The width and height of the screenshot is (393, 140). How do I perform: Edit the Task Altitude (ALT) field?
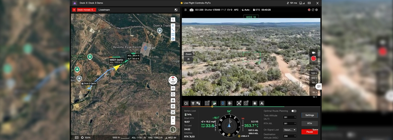(x=290, y=117)
